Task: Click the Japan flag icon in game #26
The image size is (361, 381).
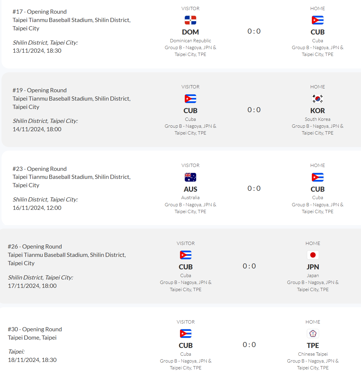Action: pos(313,255)
